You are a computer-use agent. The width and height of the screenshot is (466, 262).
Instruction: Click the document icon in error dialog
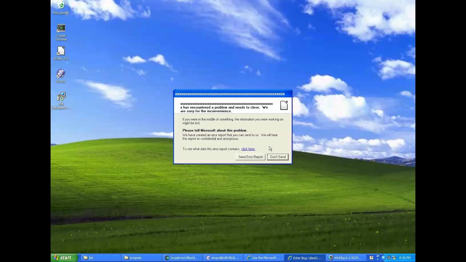(284, 106)
